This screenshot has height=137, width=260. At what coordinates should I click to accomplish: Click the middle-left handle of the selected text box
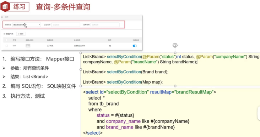point(81,70)
